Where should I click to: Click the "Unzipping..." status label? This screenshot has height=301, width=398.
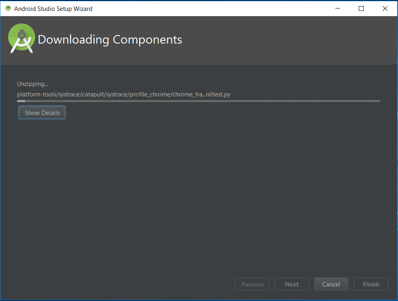pyautogui.click(x=32, y=84)
